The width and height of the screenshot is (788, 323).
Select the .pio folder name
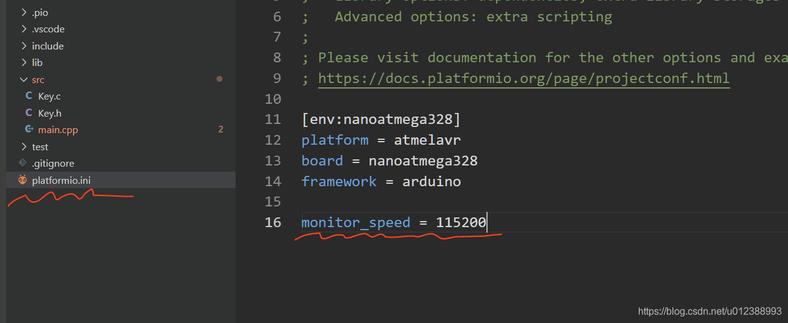pyautogui.click(x=40, y=12)
